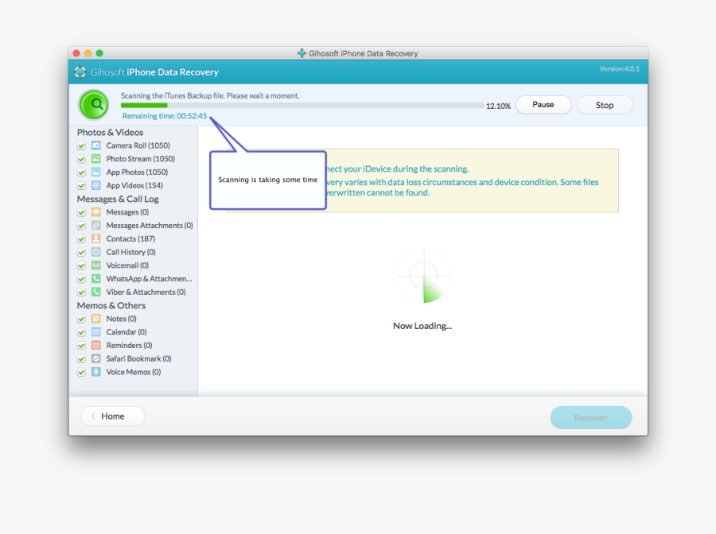Return to Home screen
This screenshot has height=534, width=716.
coord(112,416)
